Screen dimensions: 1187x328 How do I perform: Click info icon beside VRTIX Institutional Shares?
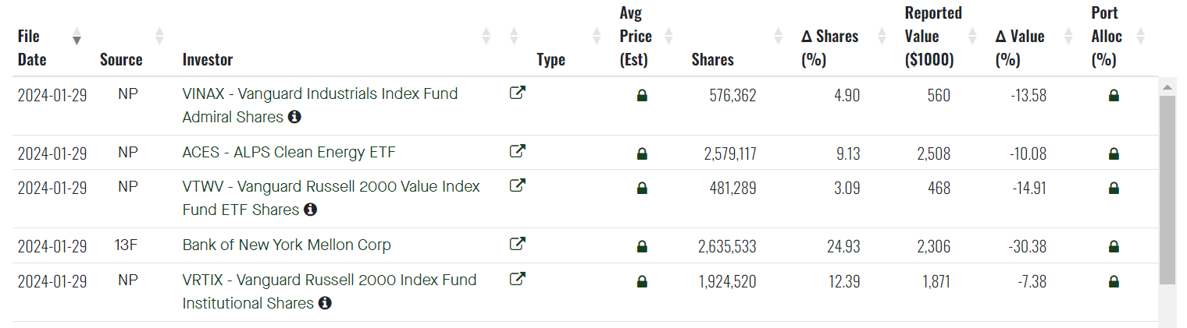click(325, 303)
